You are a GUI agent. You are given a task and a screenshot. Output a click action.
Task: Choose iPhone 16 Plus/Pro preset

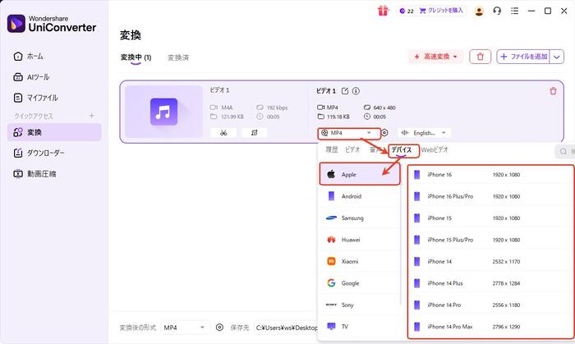point(490,196)
